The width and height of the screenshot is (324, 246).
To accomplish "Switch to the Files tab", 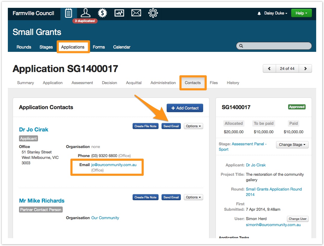I will point(214,83).
